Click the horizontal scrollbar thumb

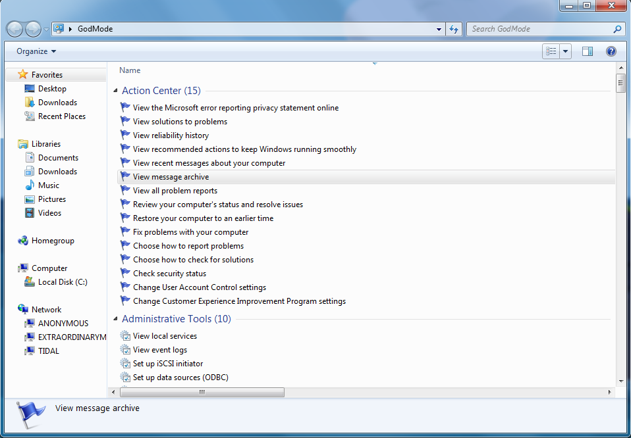pyautogui.click(x=202, y=392)
